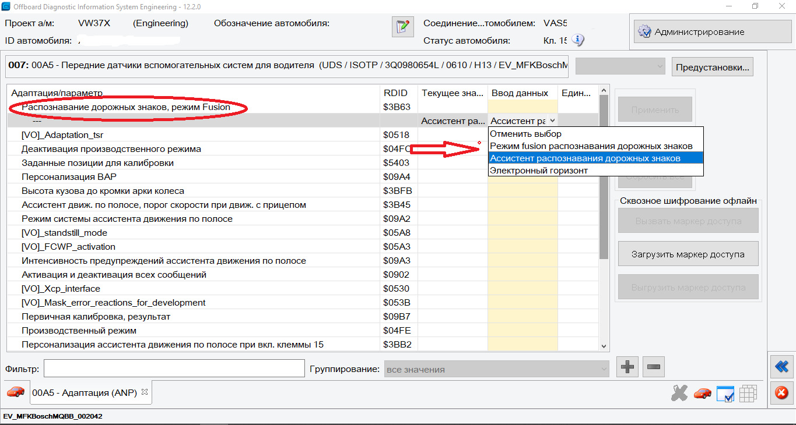The height and width of the screenshot is (425, 796).
Task: Click the Текущее зна... column header
Action: coord(453,93)
